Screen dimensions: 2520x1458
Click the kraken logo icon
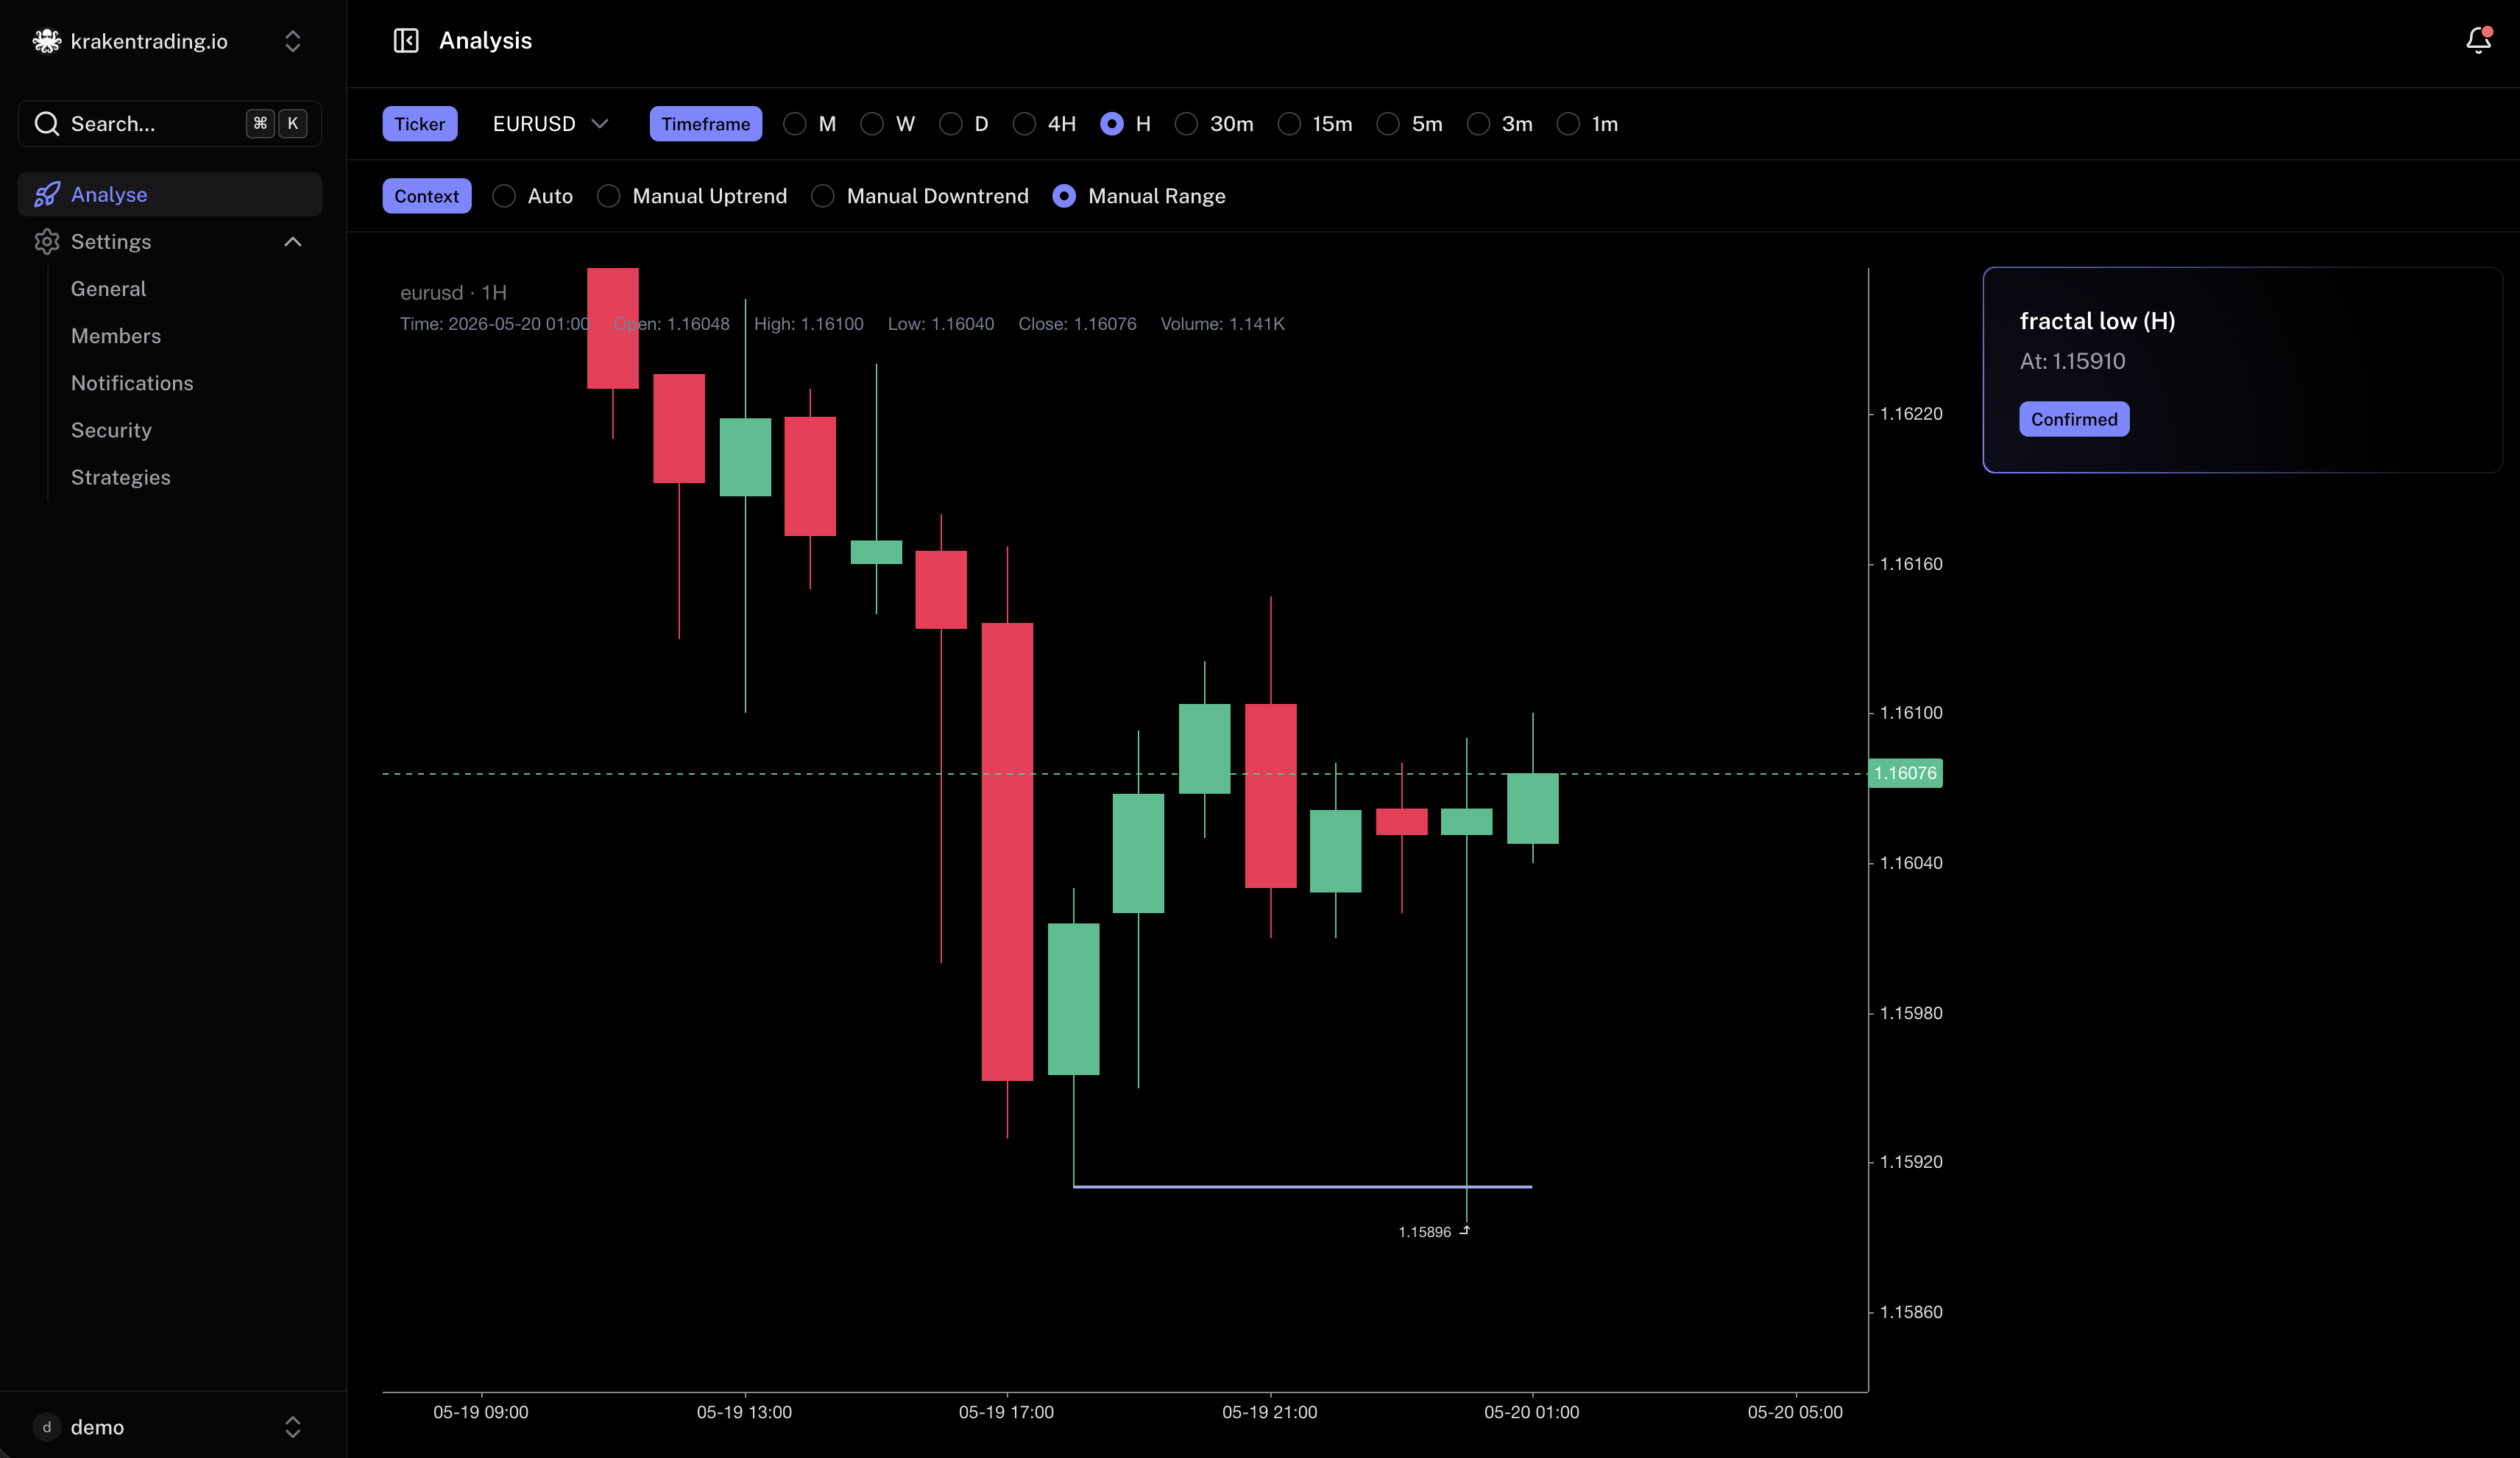(x=46, y=41)
